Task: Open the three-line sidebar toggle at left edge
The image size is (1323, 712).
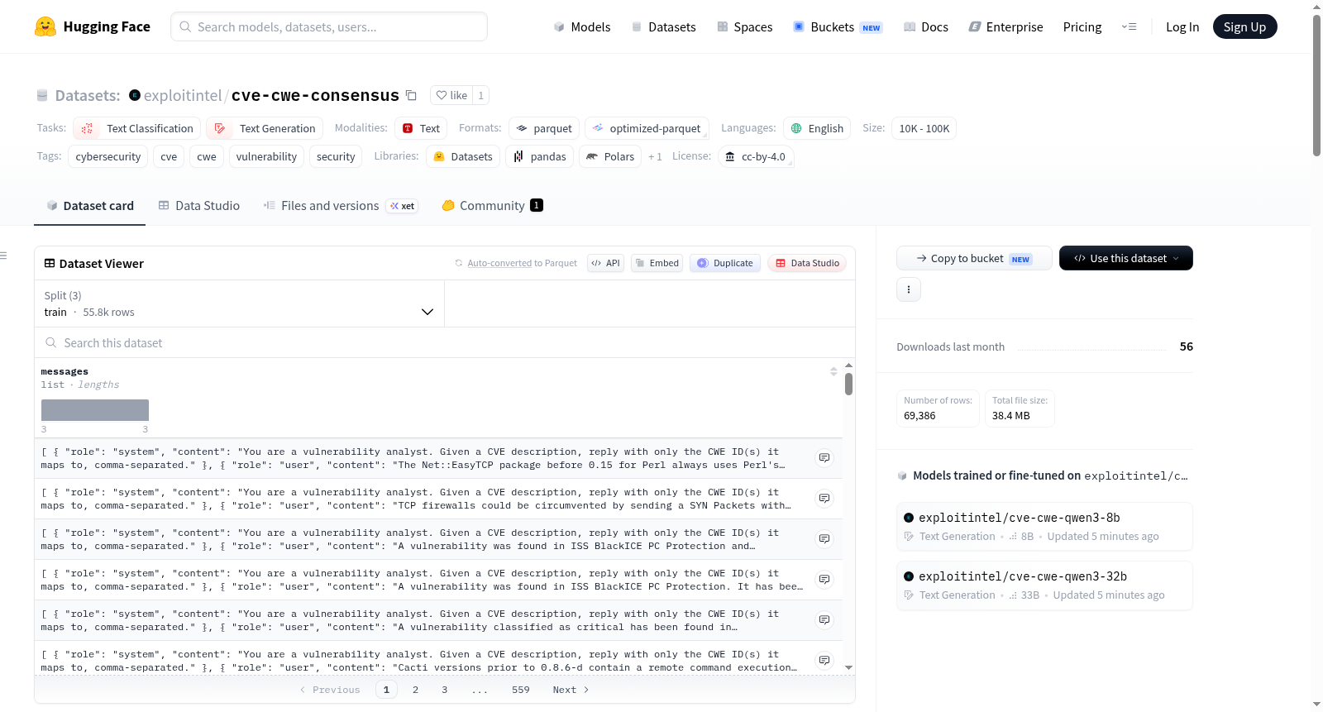Action: [3, 256]
